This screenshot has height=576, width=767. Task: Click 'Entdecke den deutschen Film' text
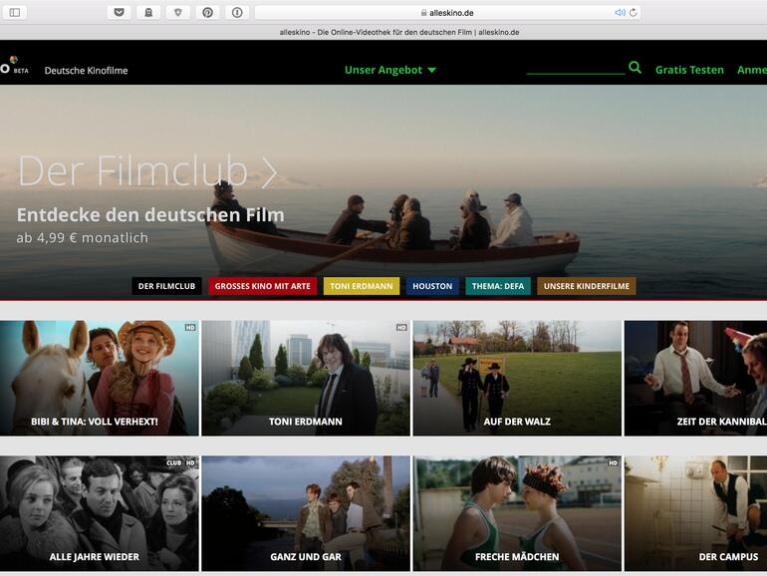150,215
